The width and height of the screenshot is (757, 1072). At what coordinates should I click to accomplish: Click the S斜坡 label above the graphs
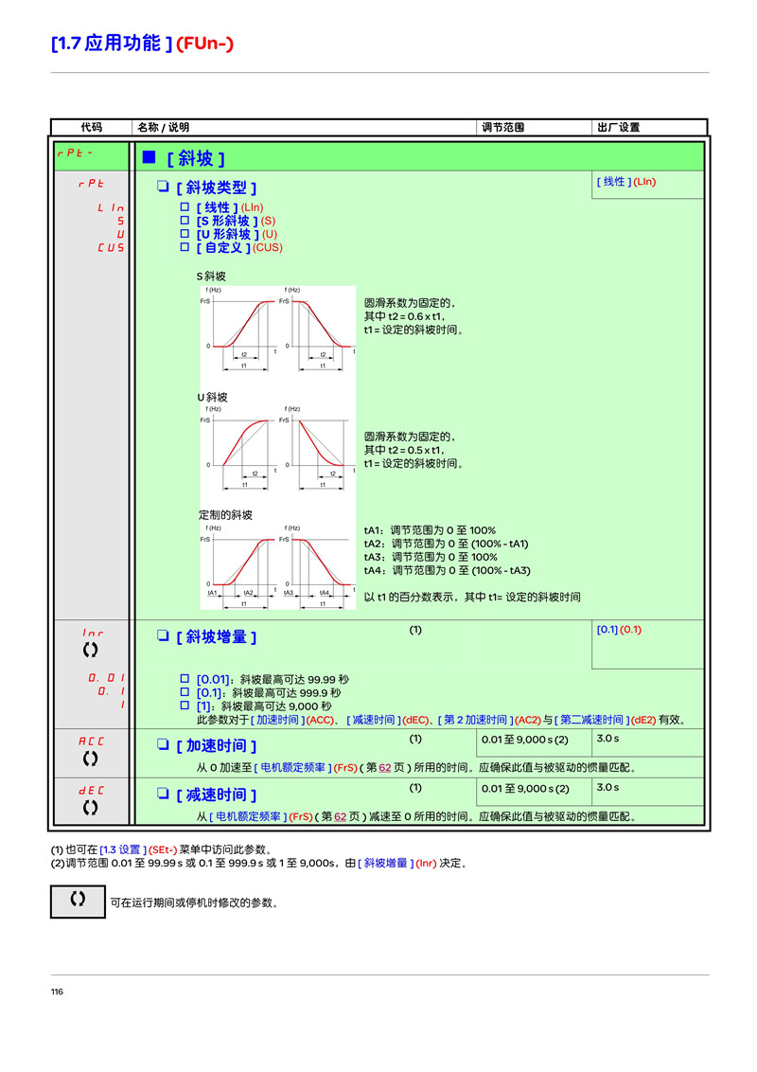(211, 277)
